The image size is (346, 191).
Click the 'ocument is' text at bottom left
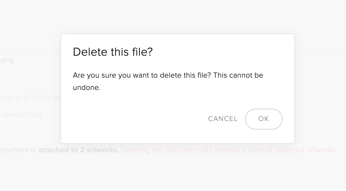(18, 150)
